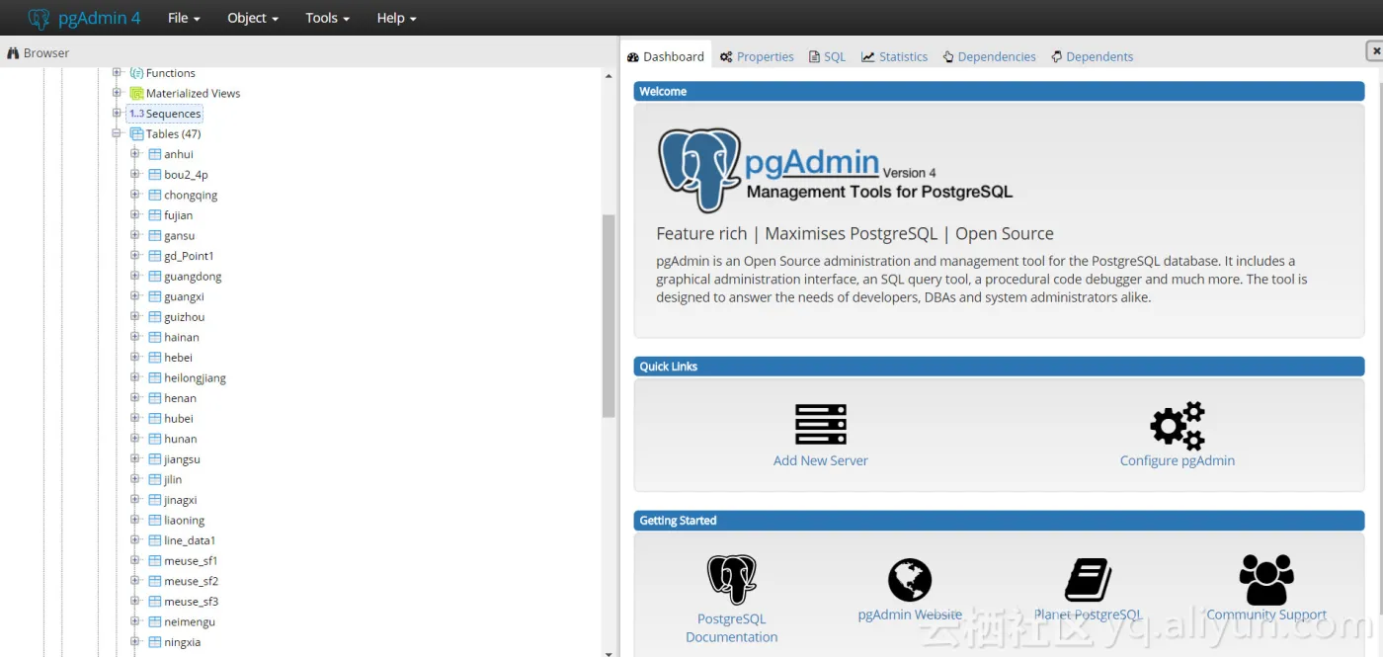Viewport: 1383px width, 657px height.
Task: Select the heilongjiang table
Action: coord(195,377)
